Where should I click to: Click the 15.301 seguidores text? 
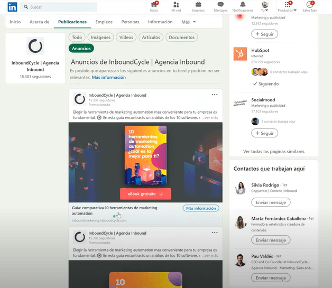35,77
